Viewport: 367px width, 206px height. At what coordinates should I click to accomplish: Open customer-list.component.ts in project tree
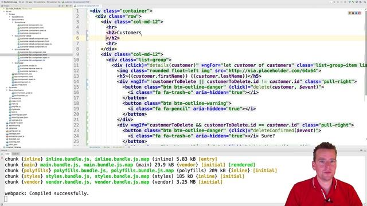click(x=32, y=60)
